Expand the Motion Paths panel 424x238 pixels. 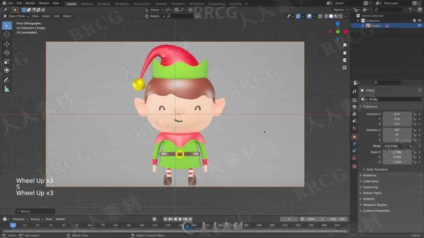coord(372,193)
